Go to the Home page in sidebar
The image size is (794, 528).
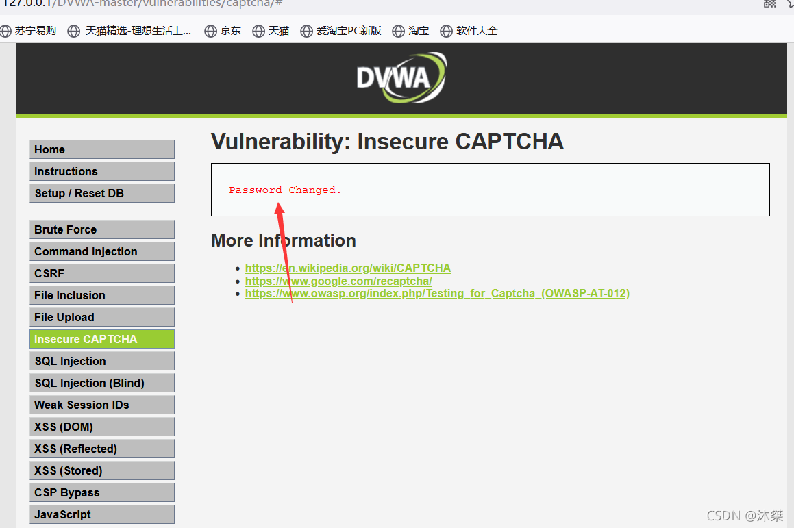click(102, 149)
